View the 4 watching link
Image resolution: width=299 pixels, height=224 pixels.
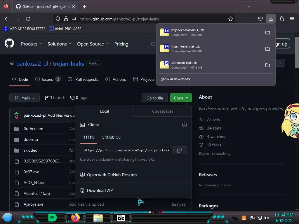click(x=213, y=136)
